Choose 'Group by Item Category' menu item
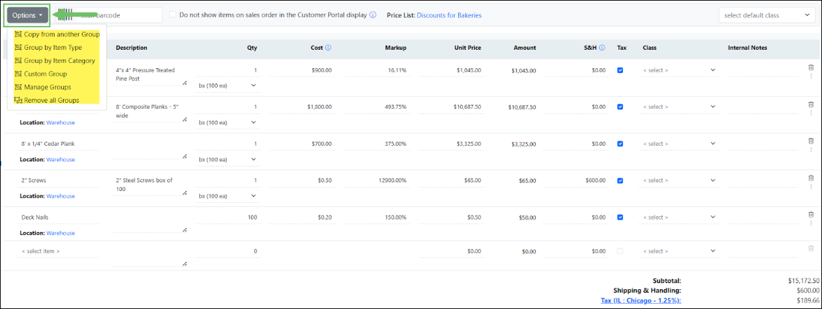The height and width of the screenshot is (309, 822). (55, 60)
